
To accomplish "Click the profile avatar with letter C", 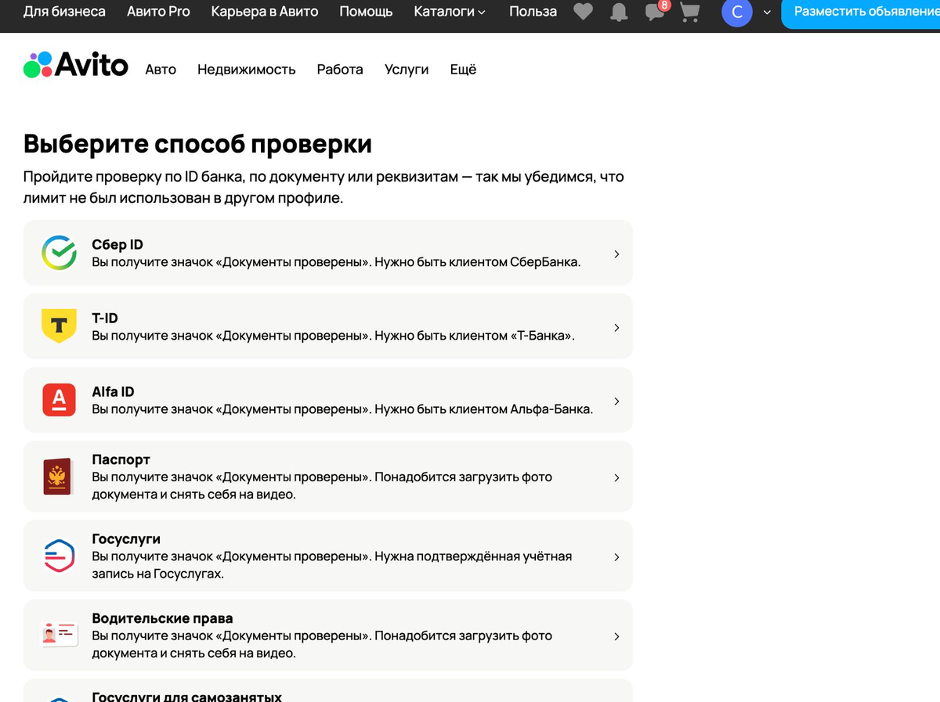I will 737,13.
